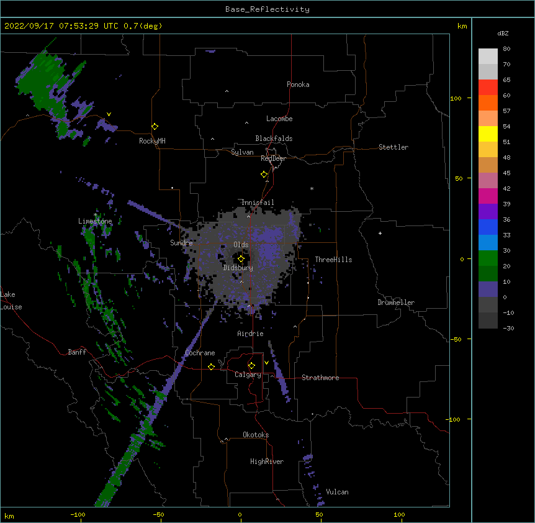Select the 2022/09/17 07:53:29 UTC timestamp
535x523 pixels.
click(x=61, y=26)
